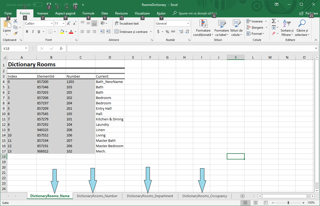The width and height of the screenshot is (320, 206).
Task: Open the Calibri font name dropdown
Action: coord(52,24)
